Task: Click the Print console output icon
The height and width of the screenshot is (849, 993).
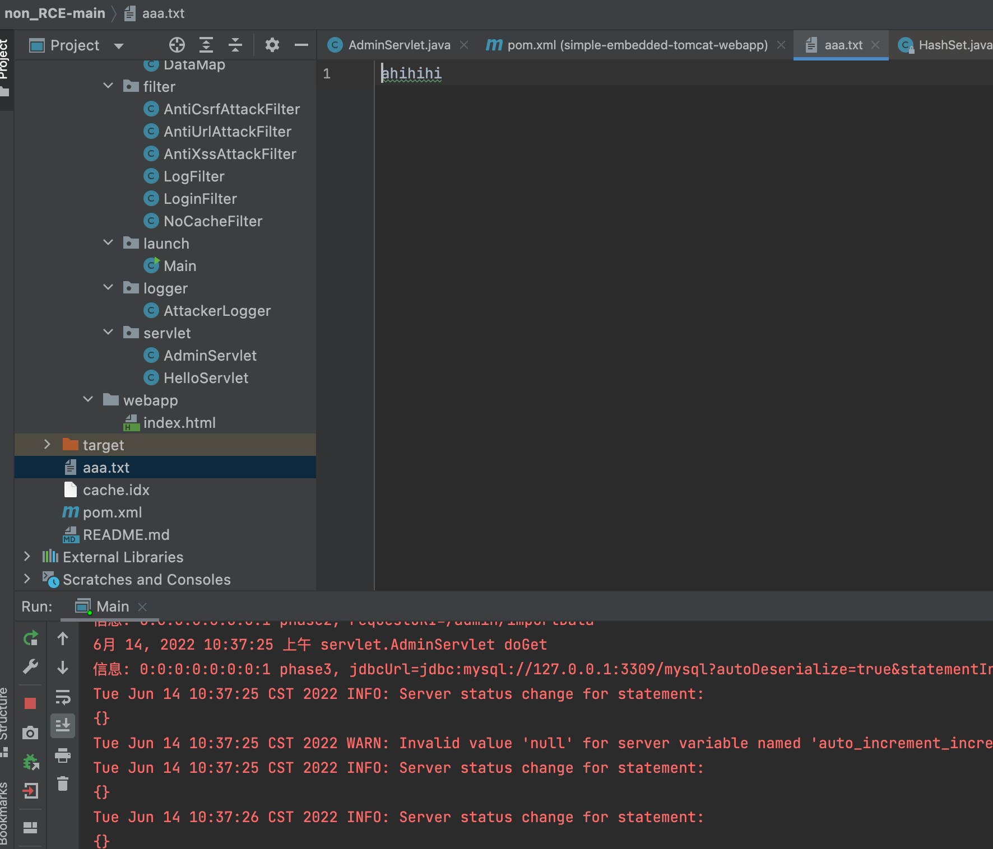Action: click(x=63, y=755)
